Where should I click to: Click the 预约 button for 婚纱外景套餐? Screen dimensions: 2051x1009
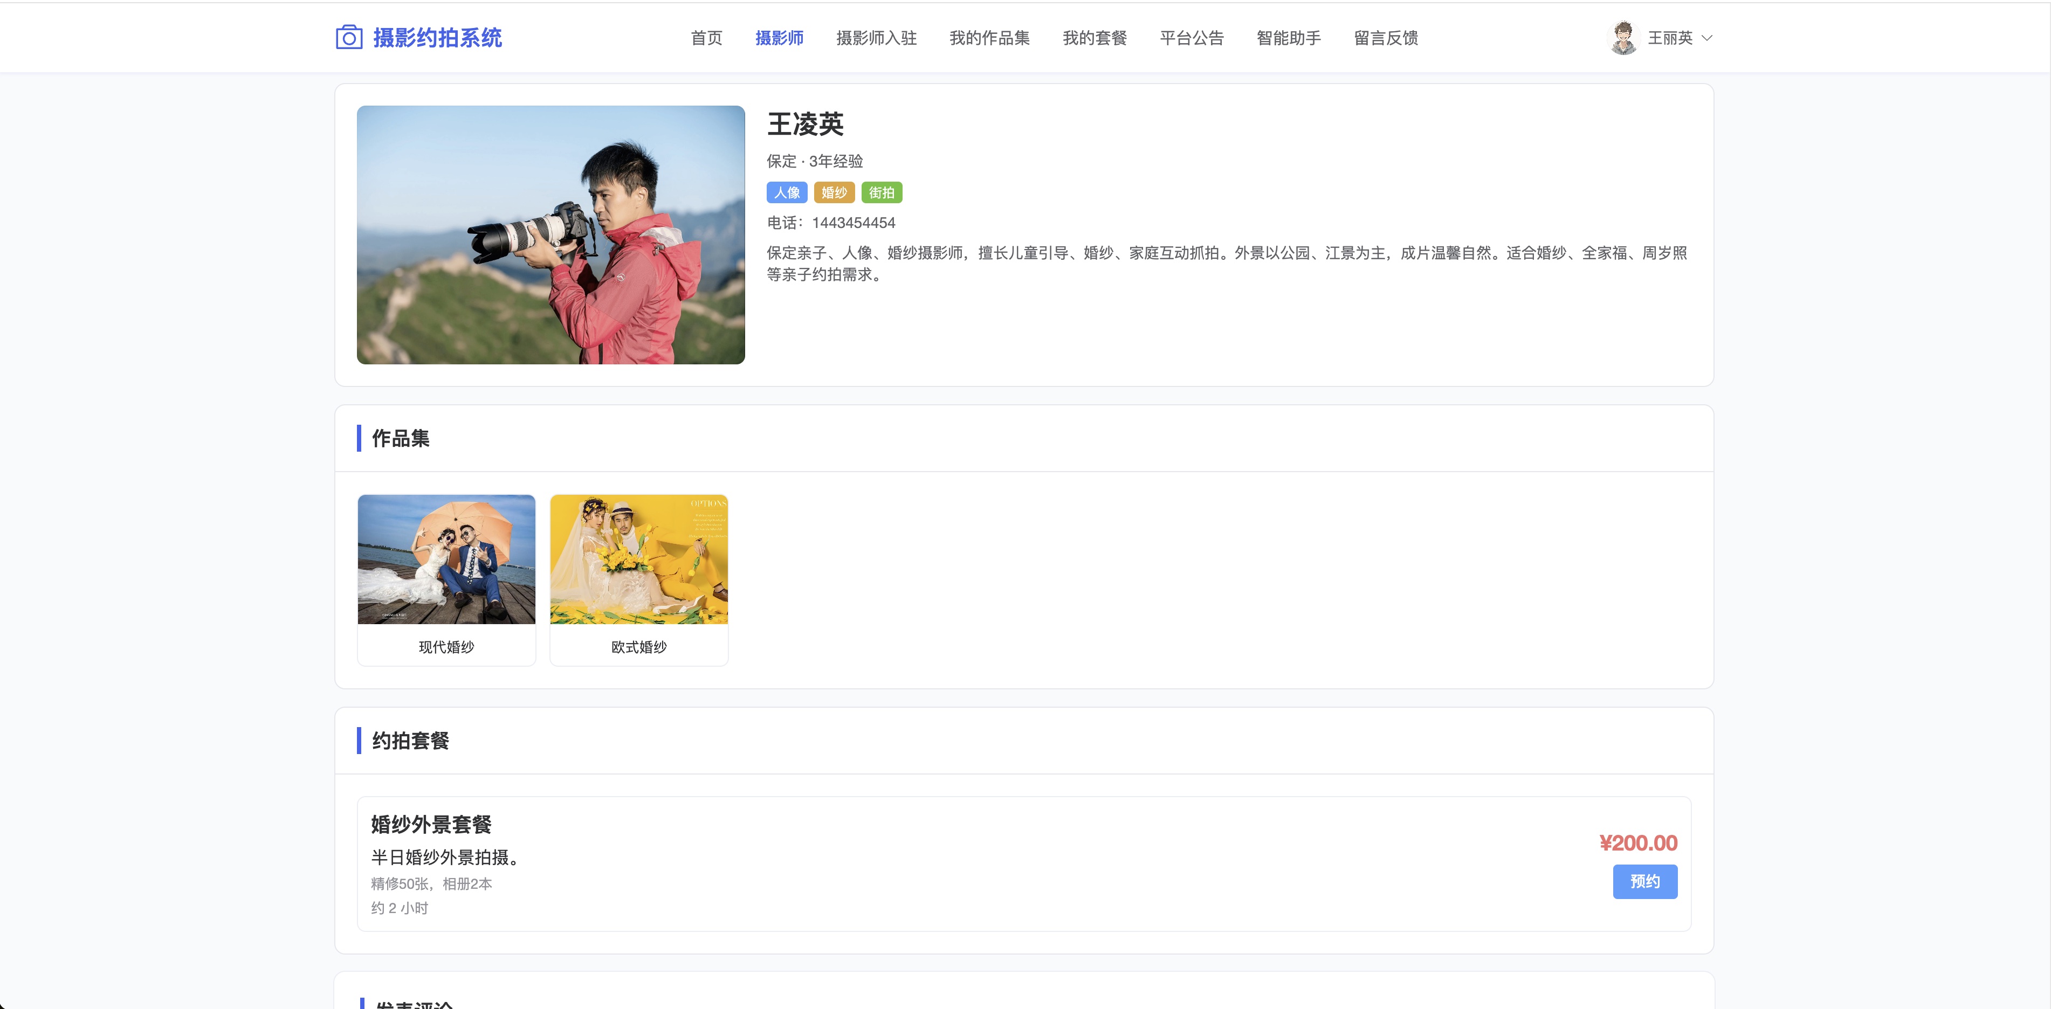point(1644,881)
